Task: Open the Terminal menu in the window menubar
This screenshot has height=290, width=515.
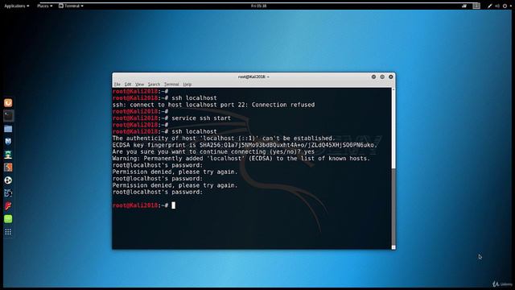Action: coord(171,85)
